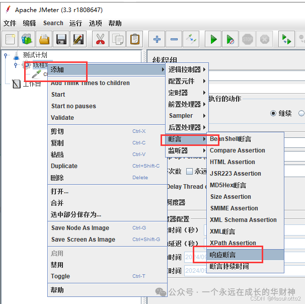The image size is (305, 304).
Task: Choose 添加 in the context menu
Action: pyautogui.click(x=107, y=69)
